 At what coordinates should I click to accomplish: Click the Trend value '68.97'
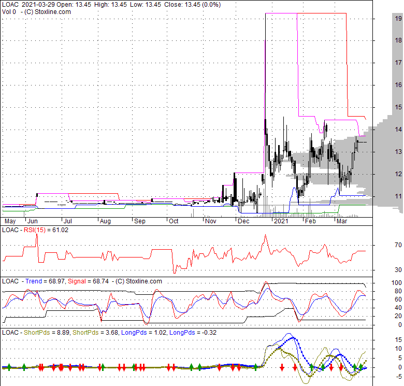(x=56, y=281)
